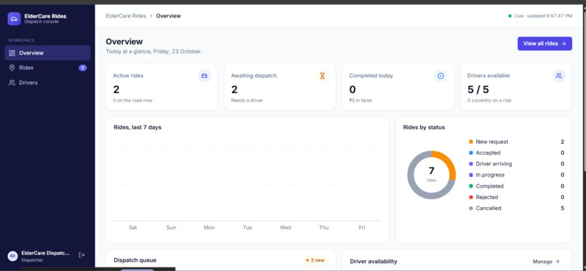Click the car icon on Active rides card

[x=204, y=76]
